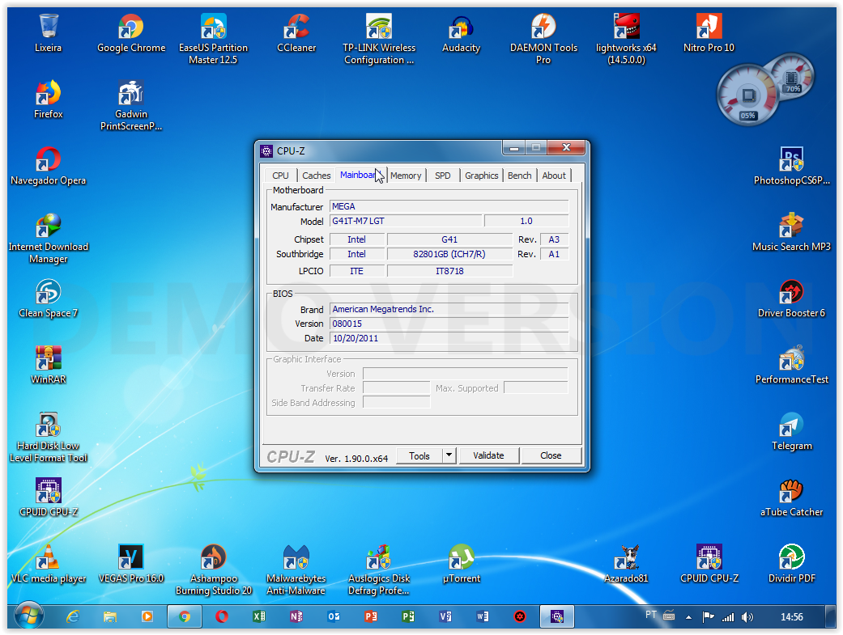
Task: Click the Manufacturer field showing MEGA
Action: 449,206
